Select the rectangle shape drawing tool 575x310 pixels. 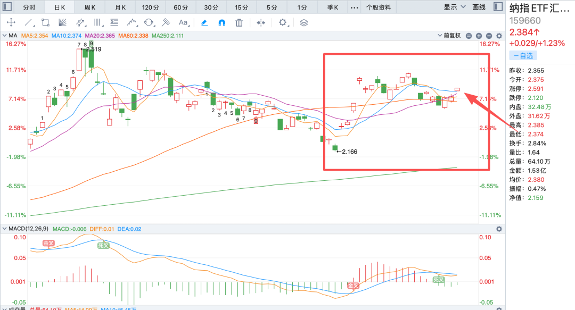[45, 23]
